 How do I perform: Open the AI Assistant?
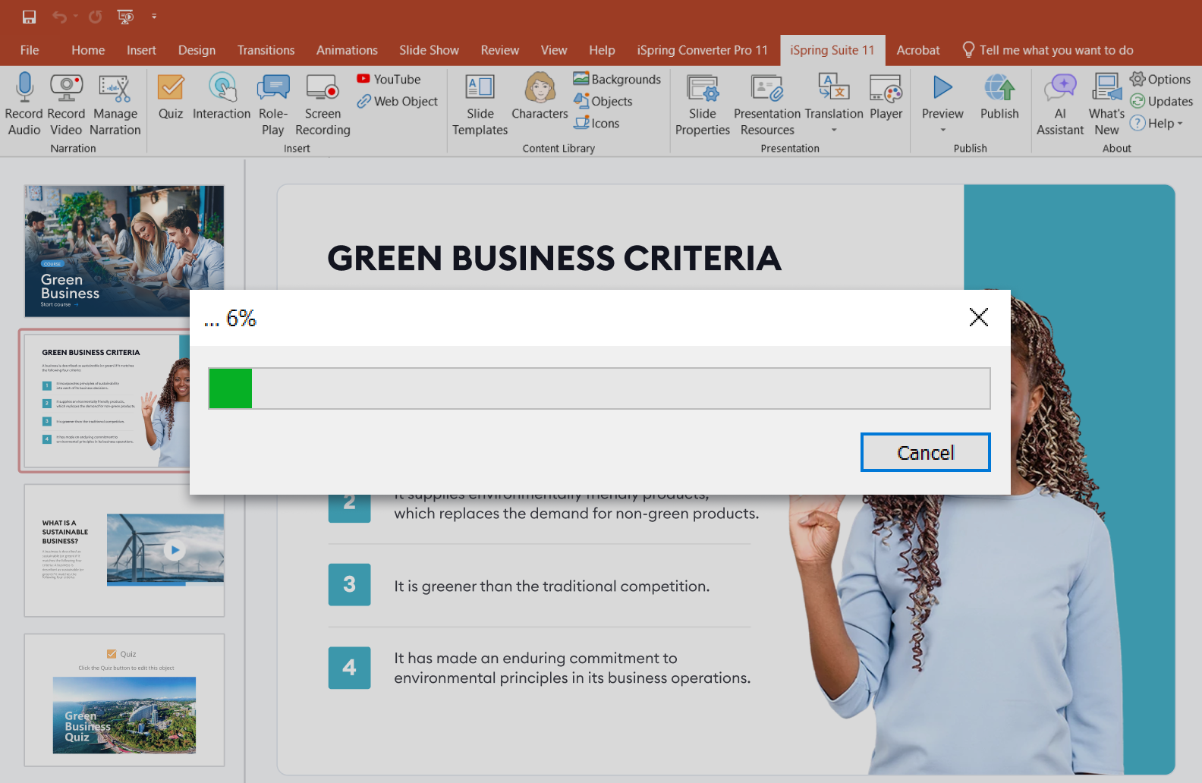(1060, 89)
